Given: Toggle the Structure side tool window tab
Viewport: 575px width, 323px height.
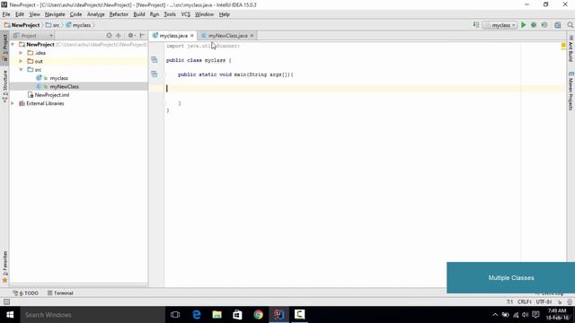Looking at the screenshot, I should click(x=4, y=85).
